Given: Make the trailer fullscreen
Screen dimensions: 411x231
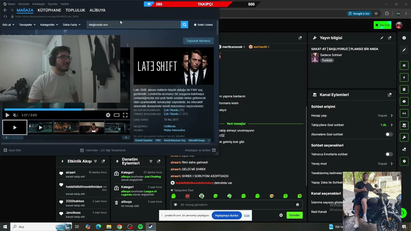Looking at the screenshot, I should [x=125, y=115].
